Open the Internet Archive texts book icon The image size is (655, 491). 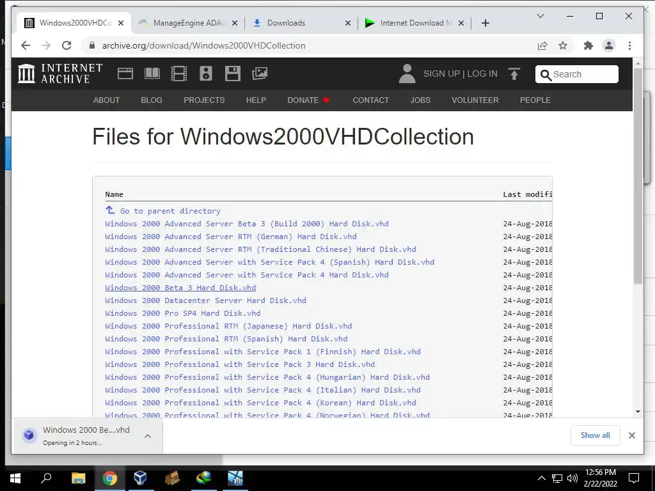(x=152, y=74)
